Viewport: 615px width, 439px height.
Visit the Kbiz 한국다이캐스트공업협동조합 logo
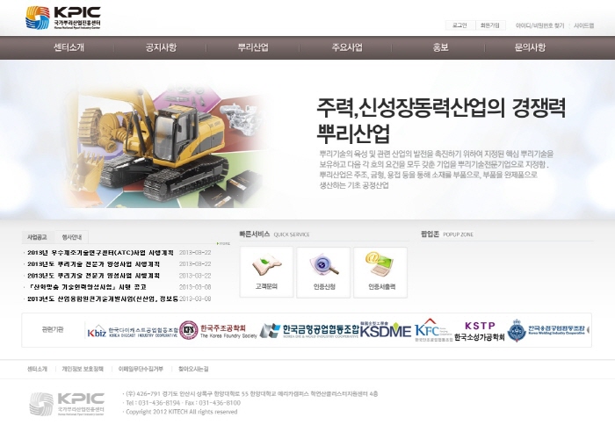click(x=132, y=332)
